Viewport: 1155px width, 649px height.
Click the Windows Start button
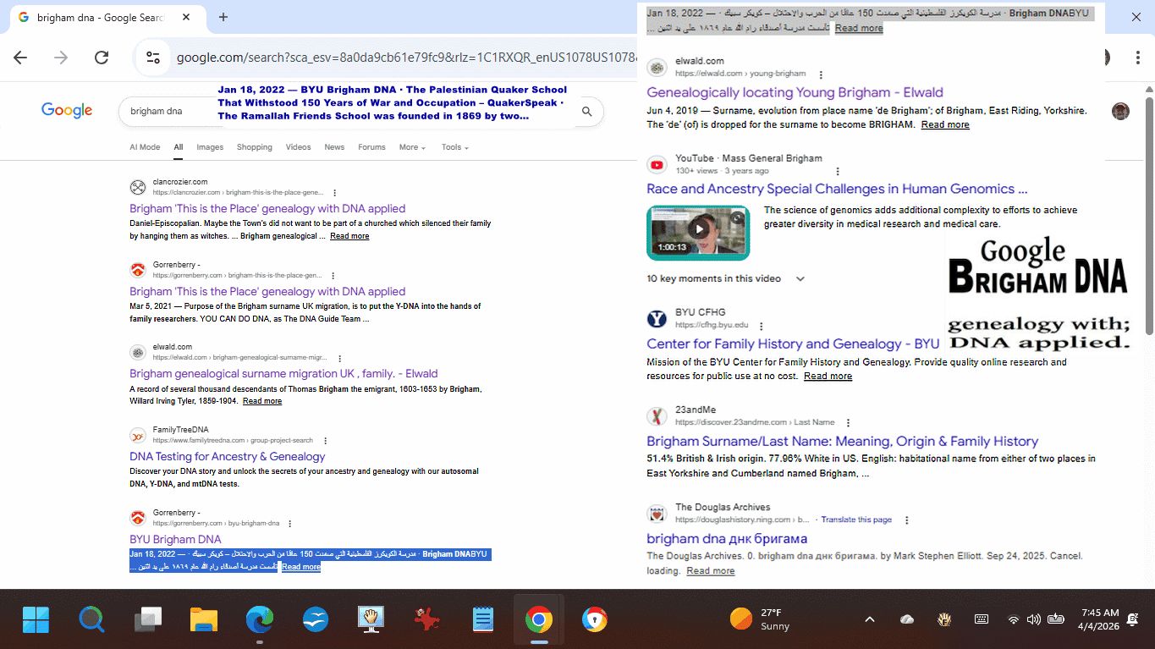click(x=36, y=619)
